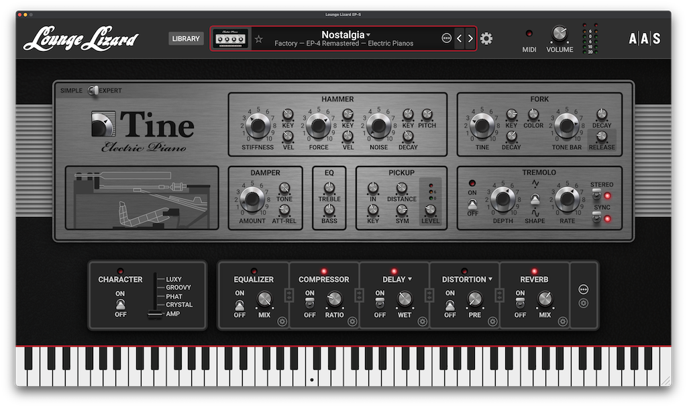Click the Character type slider handle
This screenshot has width=687, height=407.
(x=155, y=314)
